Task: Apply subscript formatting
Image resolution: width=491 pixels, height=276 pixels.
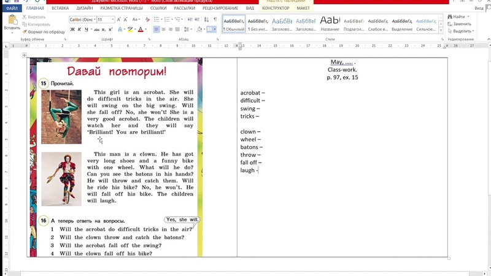Action: point(103,29)
